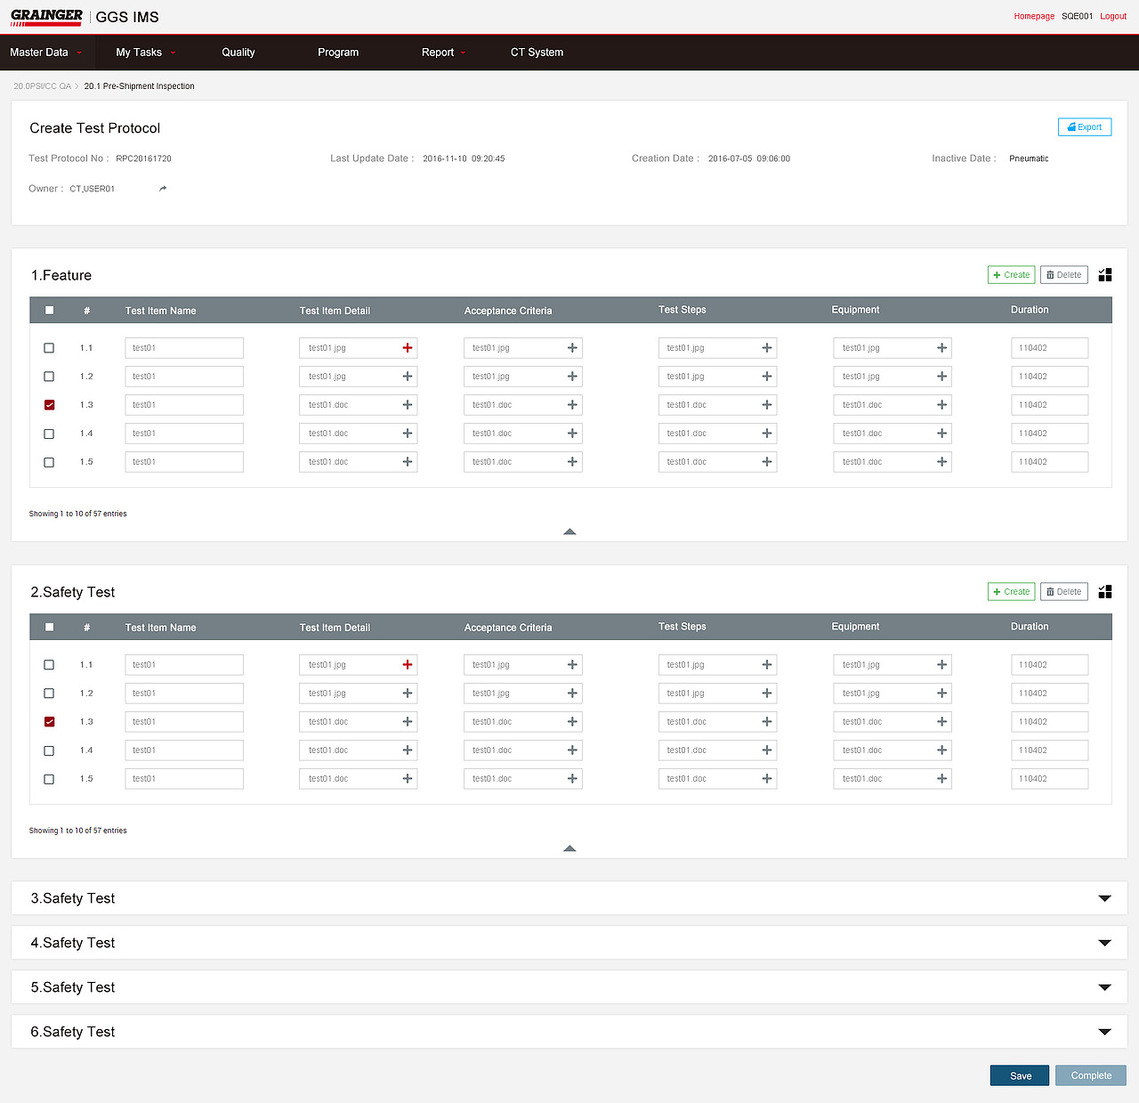Screen dimensions: 1139x1103
Task: Click the Complete button
Action: pos(1091,1075)
